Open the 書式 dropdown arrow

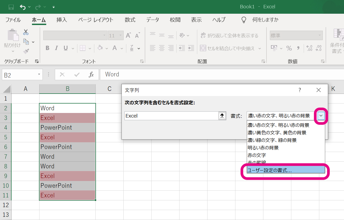point(321,116)
